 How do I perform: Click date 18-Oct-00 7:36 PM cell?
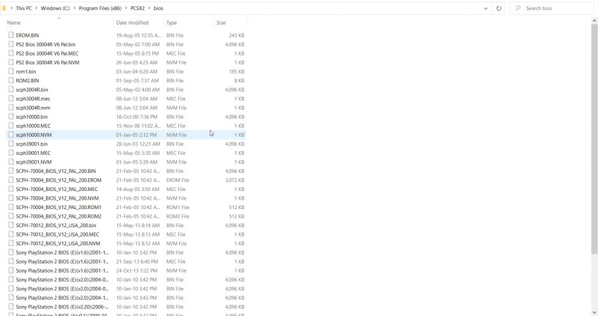[x=137, y=117]
